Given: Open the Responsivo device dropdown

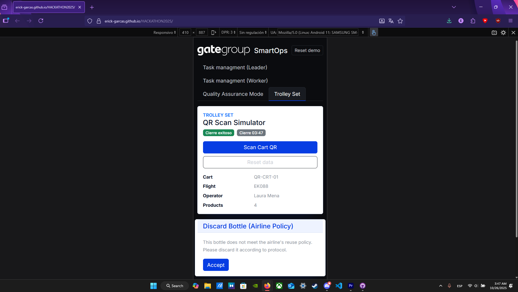Looking at the screenshot, I should [165, 32].
